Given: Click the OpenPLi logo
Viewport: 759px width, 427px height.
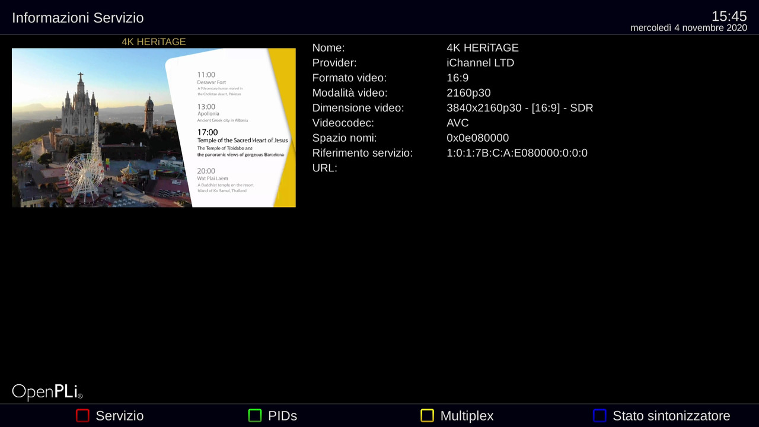Looking at the screenshot, I should tap(47, 392).
